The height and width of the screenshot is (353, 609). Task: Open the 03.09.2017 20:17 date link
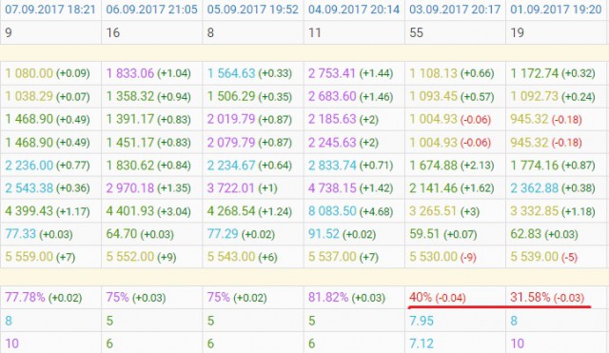(455, 10)
